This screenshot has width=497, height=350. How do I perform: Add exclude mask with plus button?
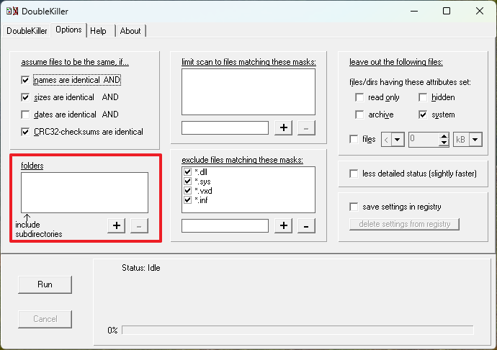coord(284,225)
